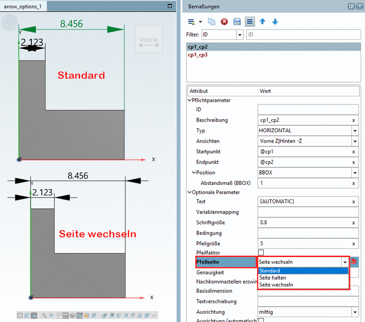This screenshot has width=365, height=322.
Task: Select the Pfeilseite attribute row label
Action: (226, 262)
